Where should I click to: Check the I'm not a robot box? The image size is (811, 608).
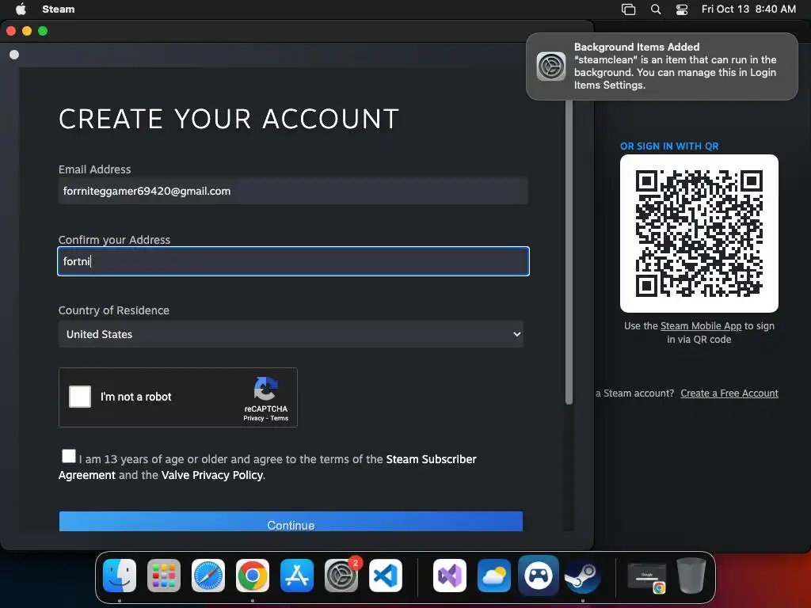80,397
